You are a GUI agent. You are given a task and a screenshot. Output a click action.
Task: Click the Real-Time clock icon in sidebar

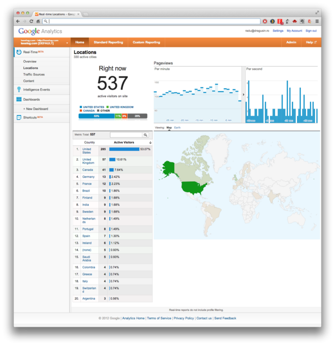19,52
